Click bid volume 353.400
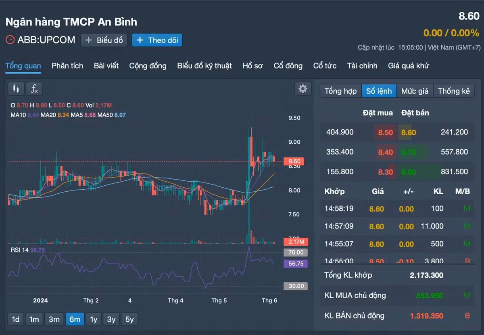The image size is (484, 335). [x=340, y=152]
